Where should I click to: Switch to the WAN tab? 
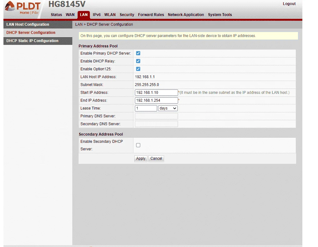point(70,15)
